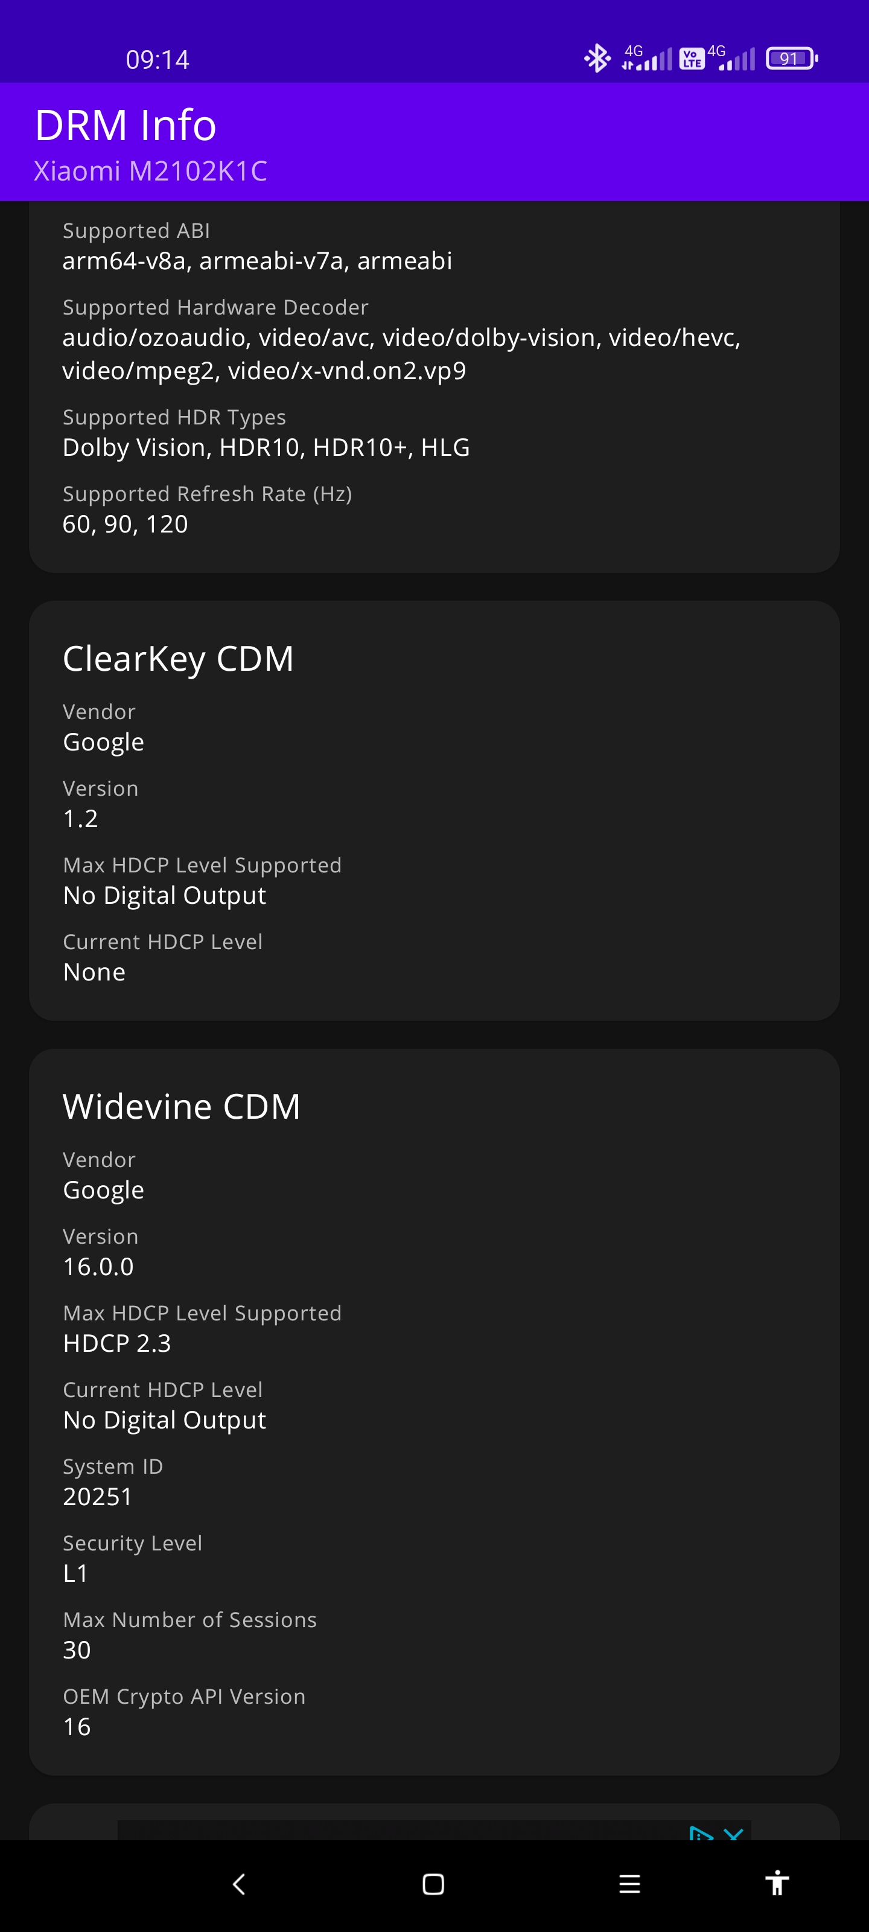
Task: Close the ad using X icon
Action: [x=733, y=1832]
